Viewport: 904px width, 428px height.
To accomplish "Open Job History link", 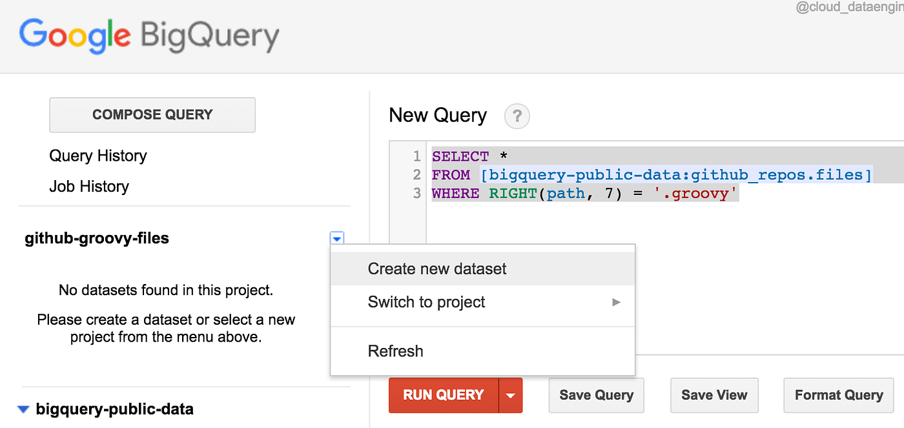I will (x=89, y=187).
